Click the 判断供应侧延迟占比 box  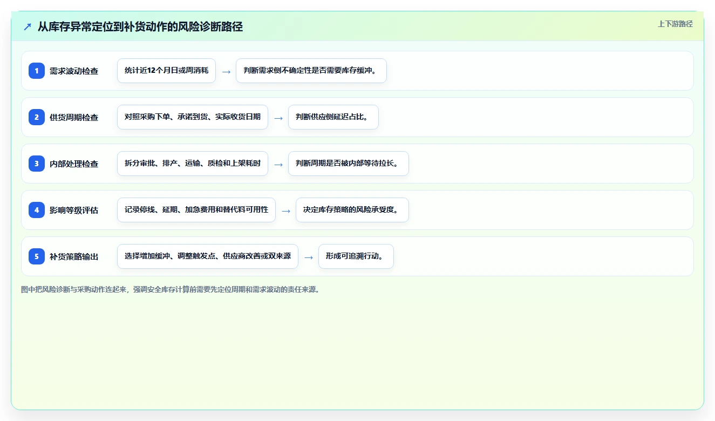click(x=333, y=117)
